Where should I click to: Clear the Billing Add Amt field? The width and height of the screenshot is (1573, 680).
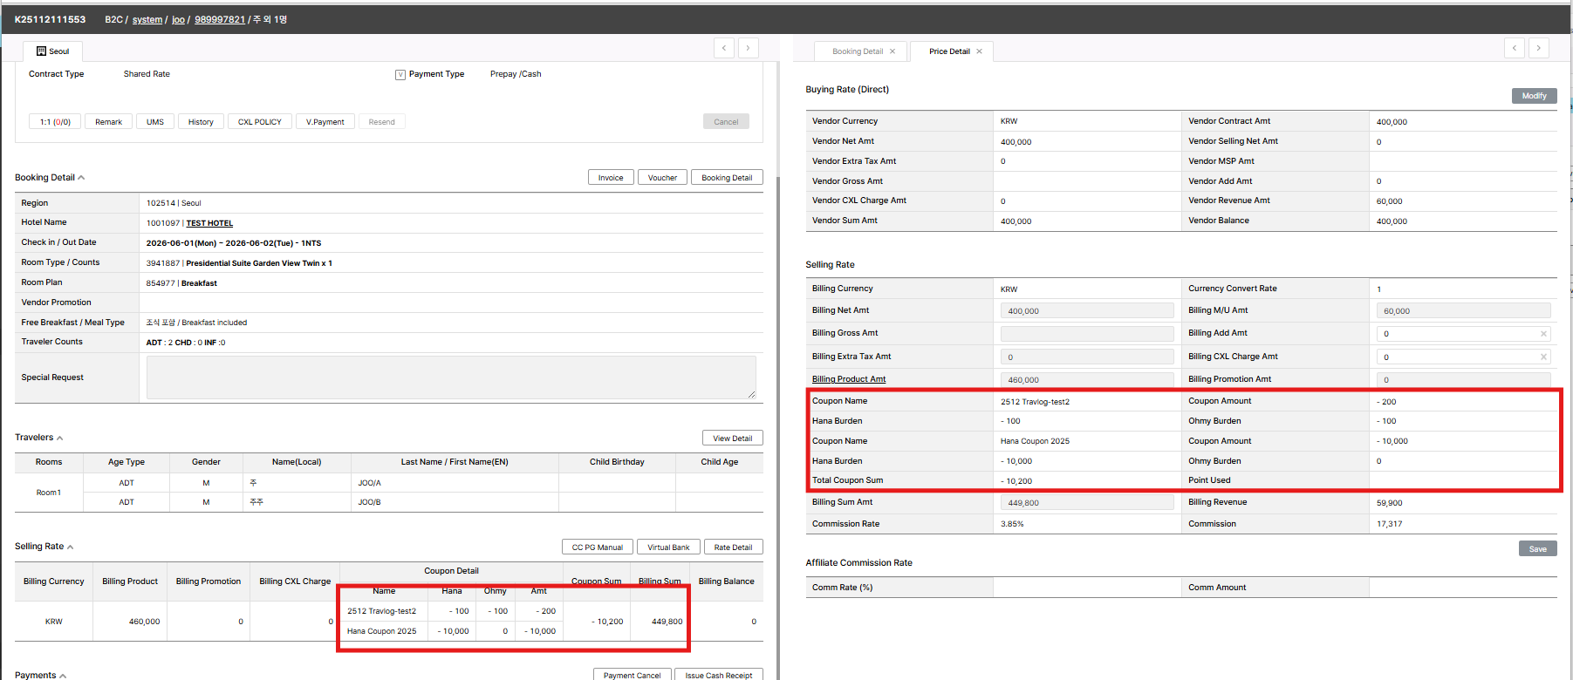pyautogui.click(x=1543, y=334)
